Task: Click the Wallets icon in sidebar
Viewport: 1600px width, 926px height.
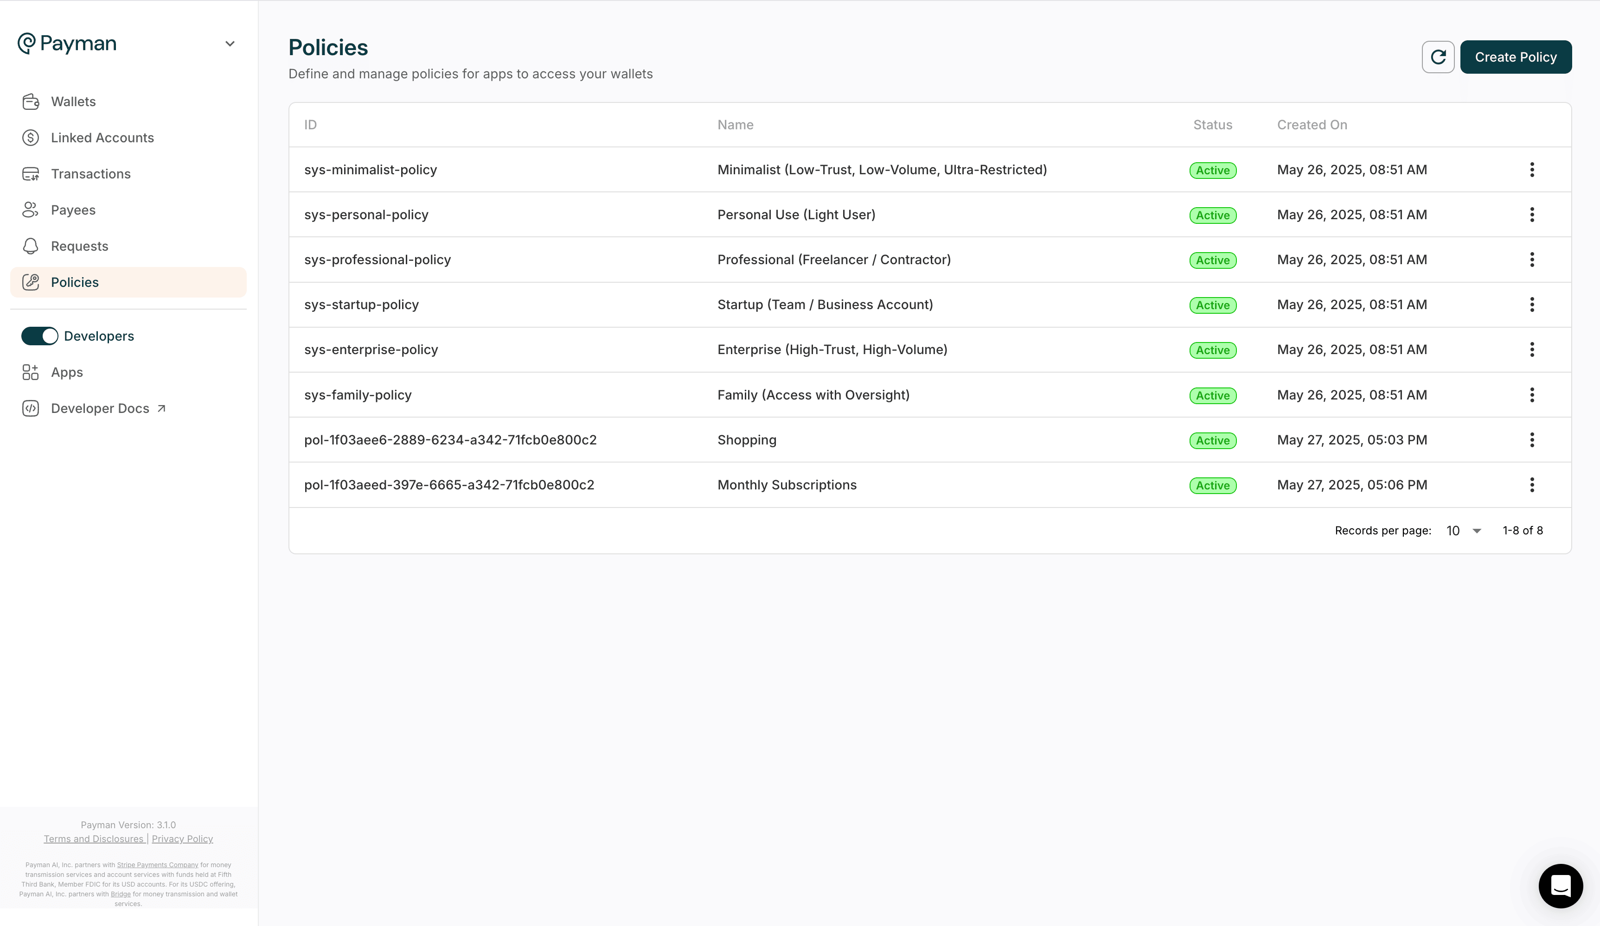Action: tap(31, 101)
